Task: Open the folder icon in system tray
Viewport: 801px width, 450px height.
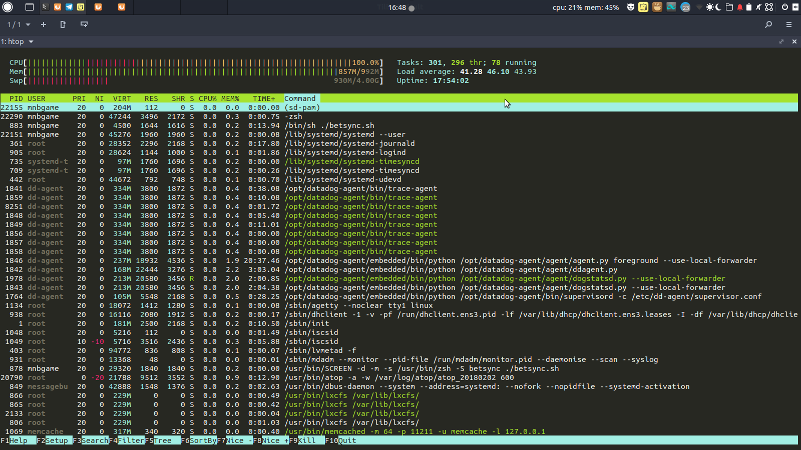Action: click(729, 7)
